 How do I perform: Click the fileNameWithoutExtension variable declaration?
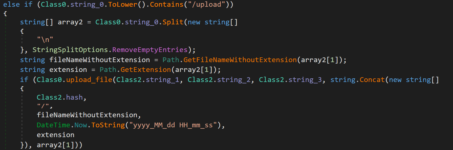pos(99,60)
